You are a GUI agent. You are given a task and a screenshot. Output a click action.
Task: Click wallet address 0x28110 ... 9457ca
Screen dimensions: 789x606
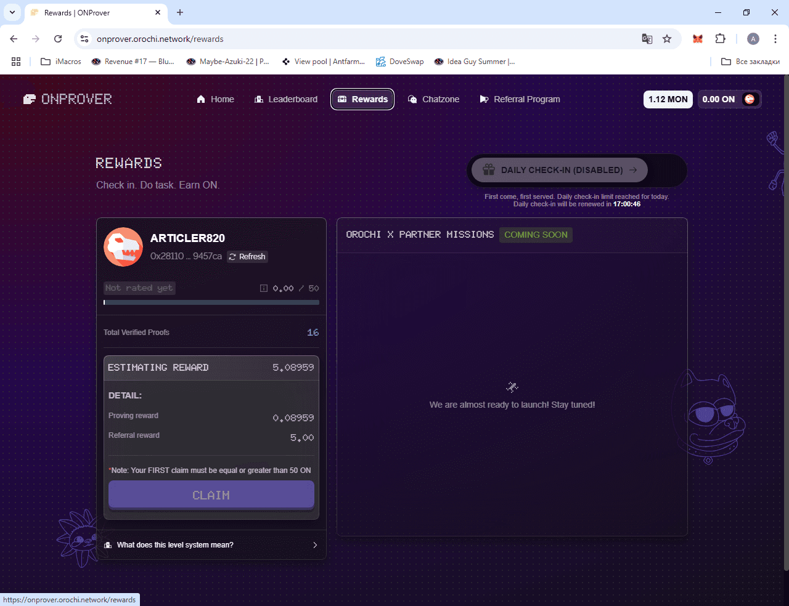(x=186, y=256)
